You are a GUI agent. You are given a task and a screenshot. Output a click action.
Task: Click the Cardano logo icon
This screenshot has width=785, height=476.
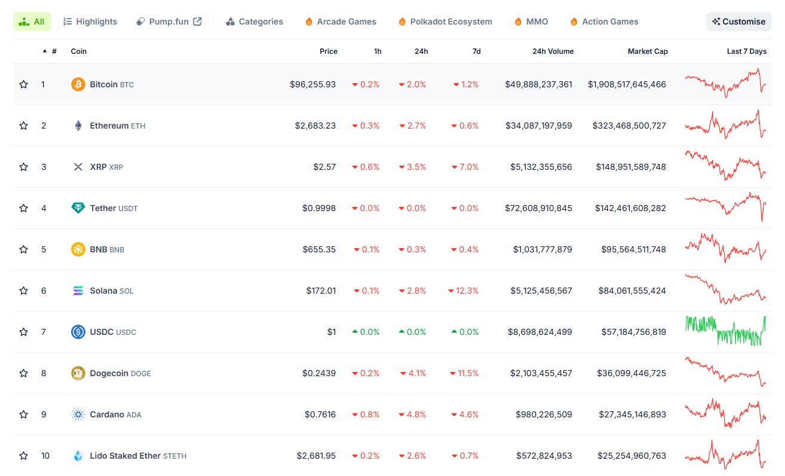(x=78, y=414)
